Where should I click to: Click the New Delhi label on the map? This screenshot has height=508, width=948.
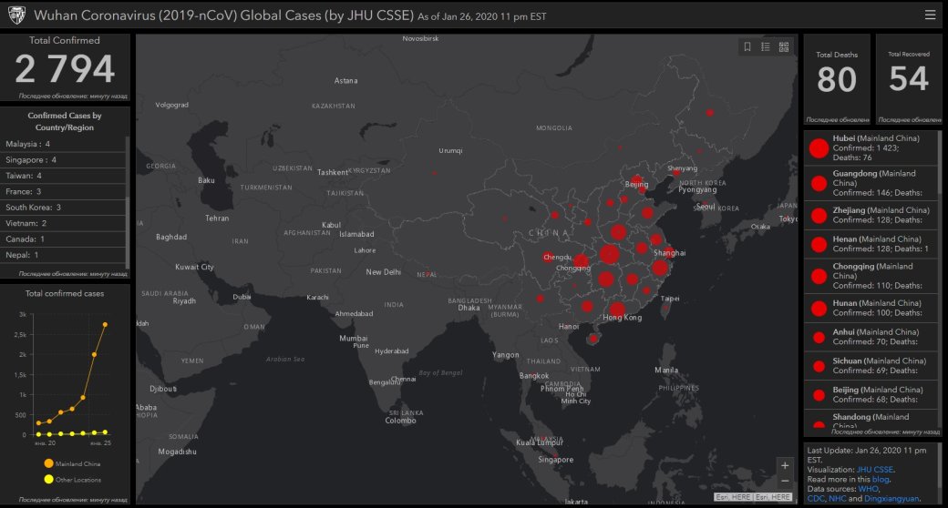pyautogui.click(x=384, y=272)
